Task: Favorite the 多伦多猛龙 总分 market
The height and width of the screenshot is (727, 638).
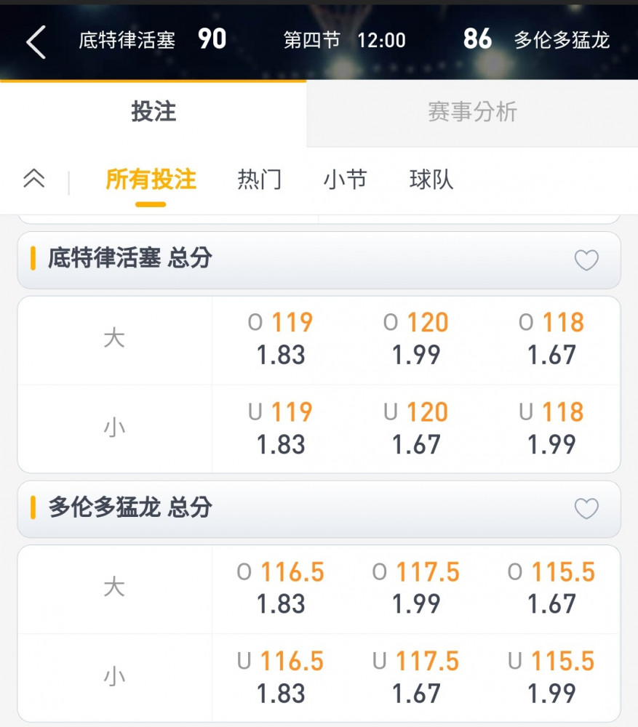Action: 586,509
